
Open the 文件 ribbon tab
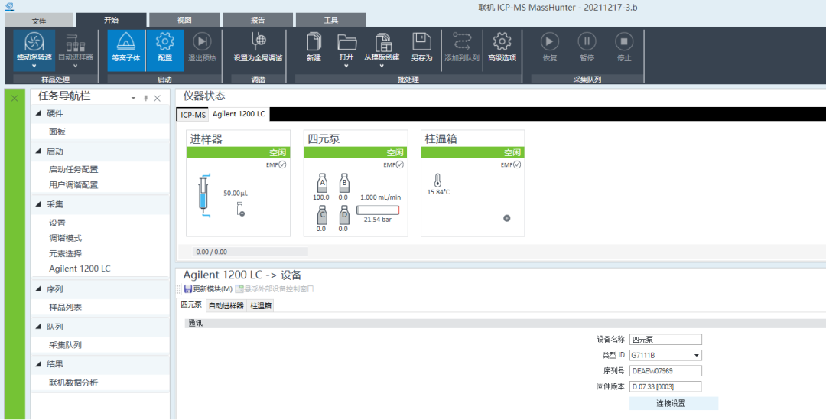(x=39, y=21)
